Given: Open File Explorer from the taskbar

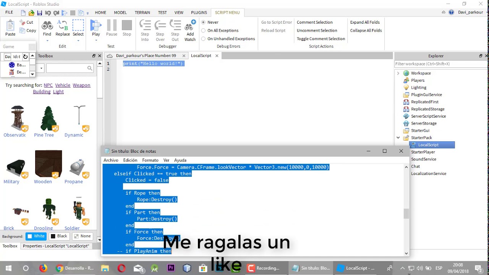Looking at the screenshot, I should [105, 268].
